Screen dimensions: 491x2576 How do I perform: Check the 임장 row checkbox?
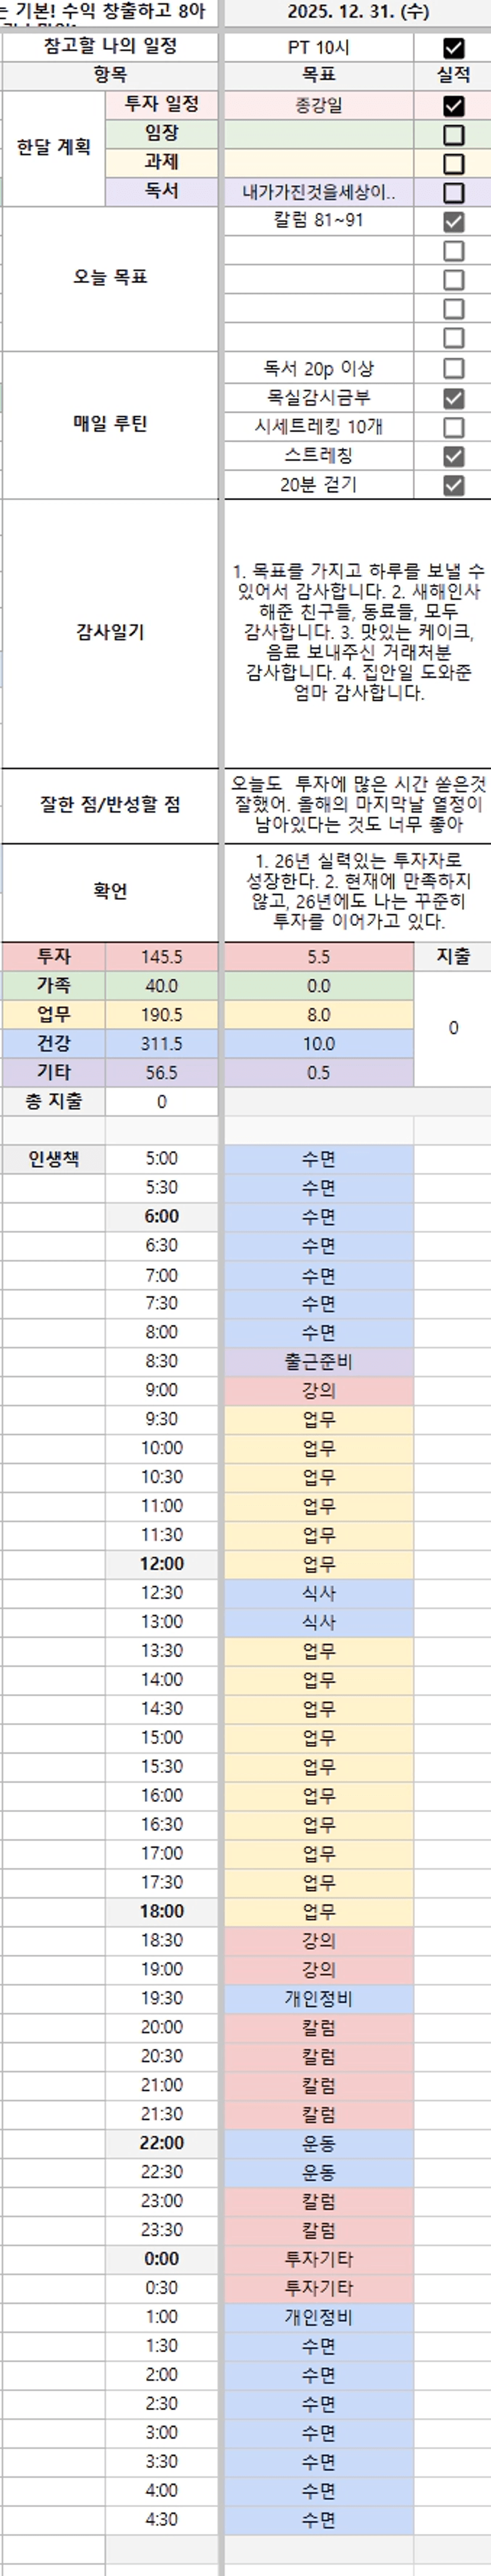(453, 135)
